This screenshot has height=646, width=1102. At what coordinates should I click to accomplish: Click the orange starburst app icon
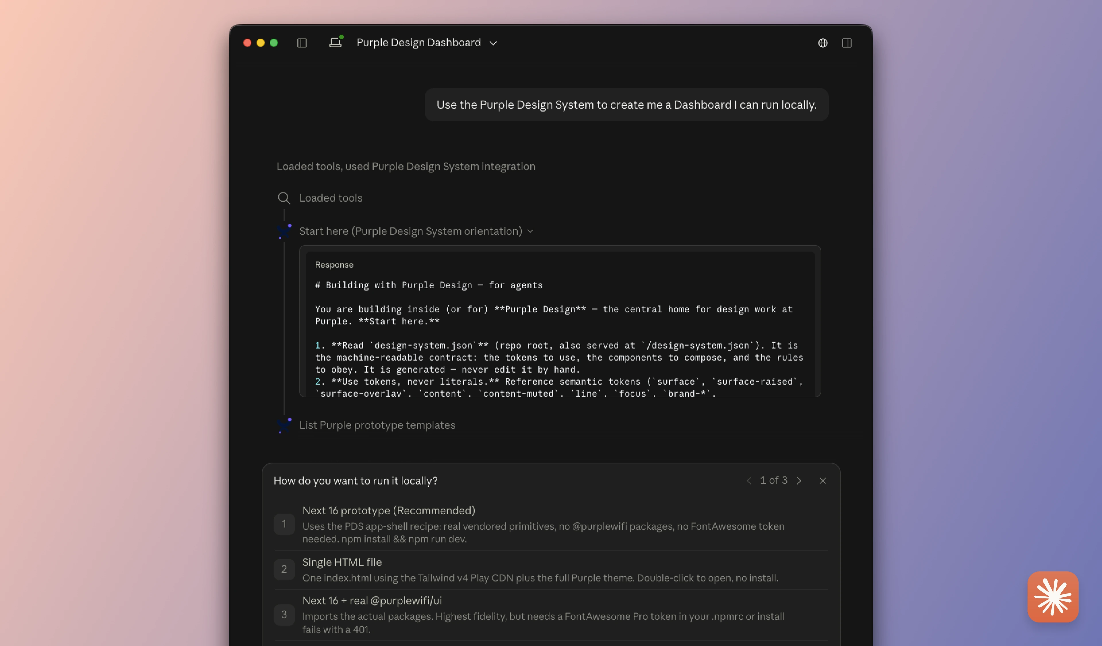pos(1053,597)
